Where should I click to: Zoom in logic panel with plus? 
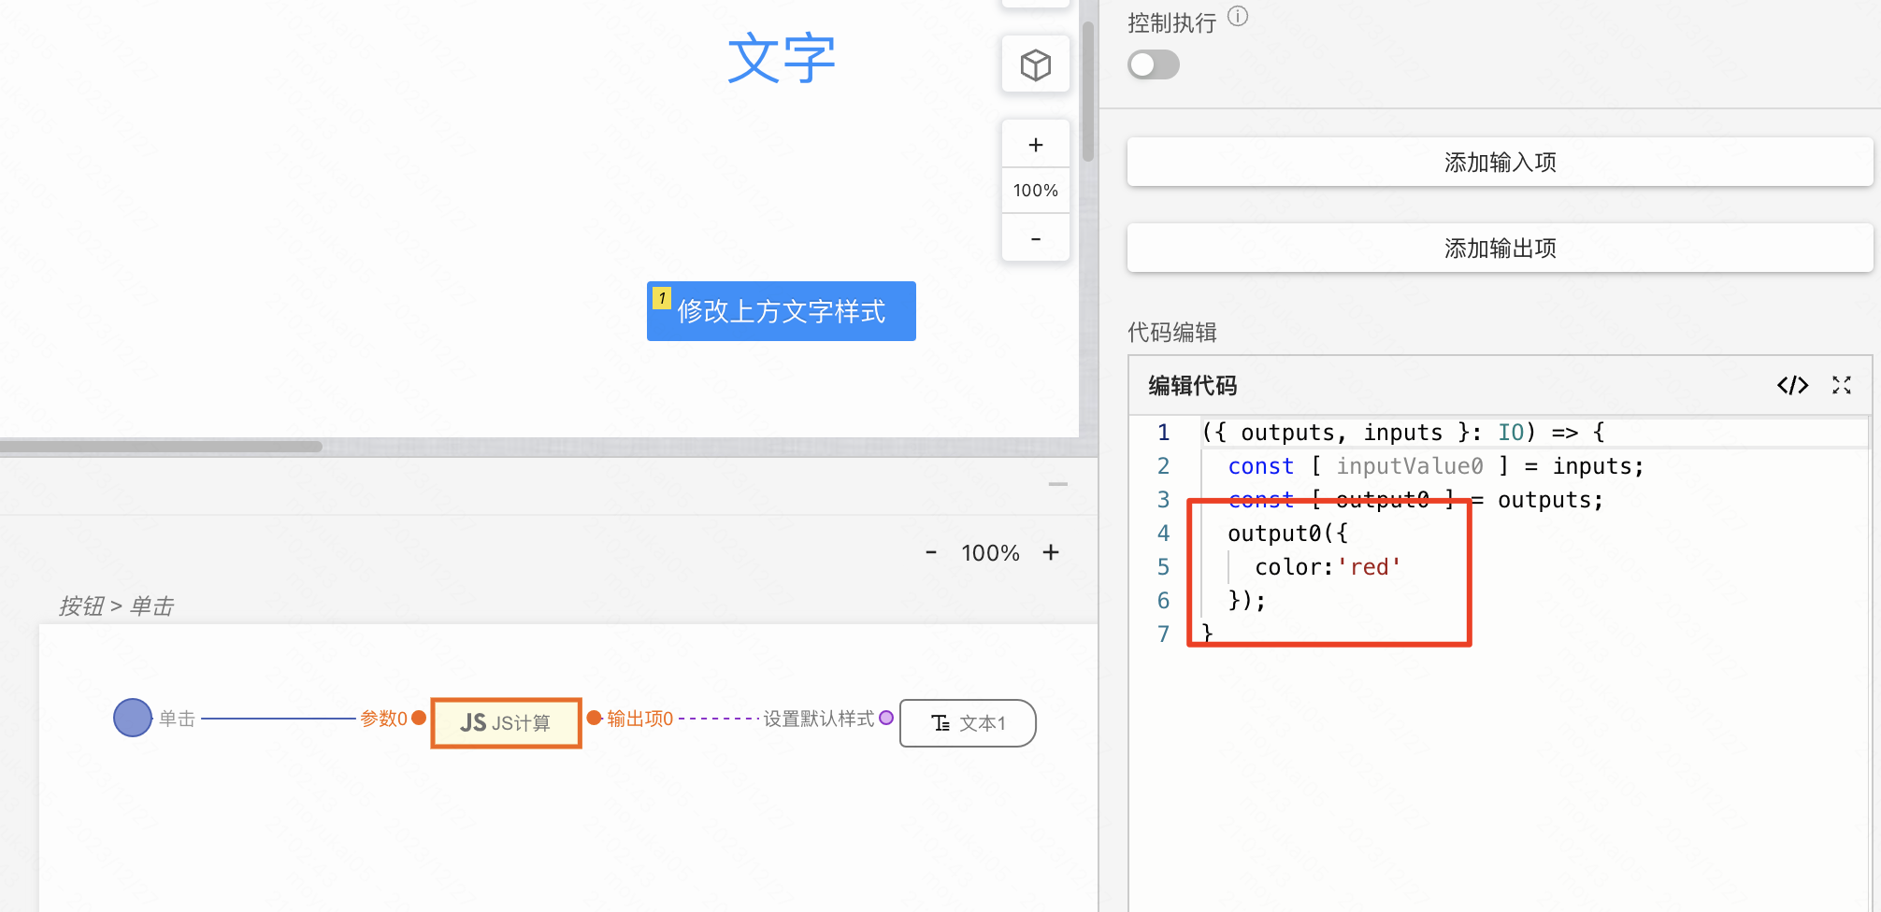coord(1051,552)
